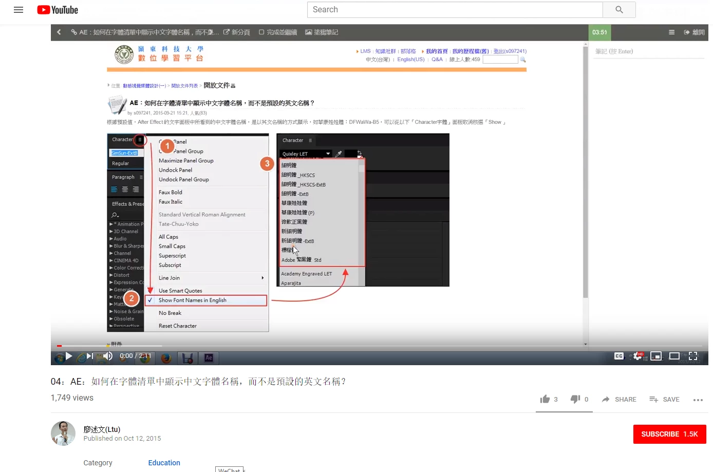Choose Use Smart Quotes menu entry
The image size is (713, 472).
[x=180, y=291]
